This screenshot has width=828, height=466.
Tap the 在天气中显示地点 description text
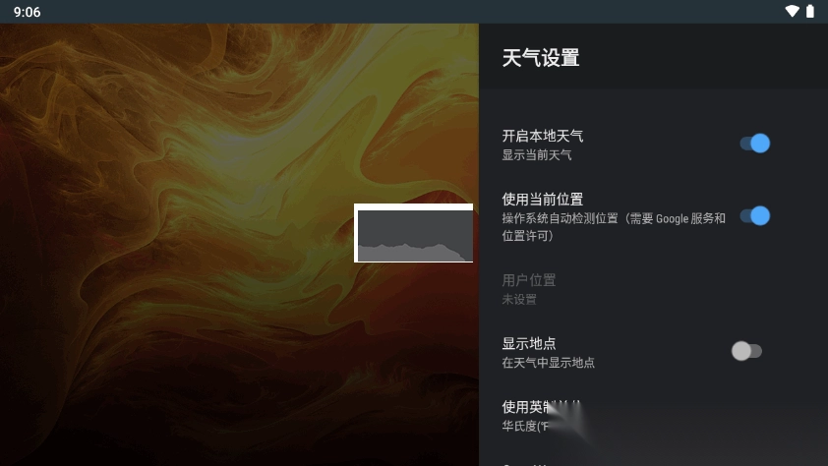tap(548, 363)
